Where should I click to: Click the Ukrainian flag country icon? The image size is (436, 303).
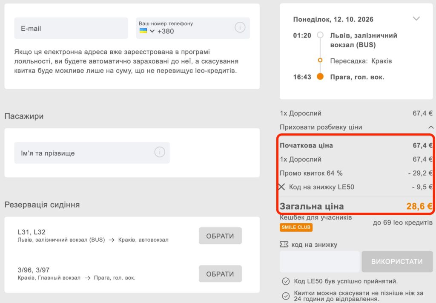tap(143, 31)
